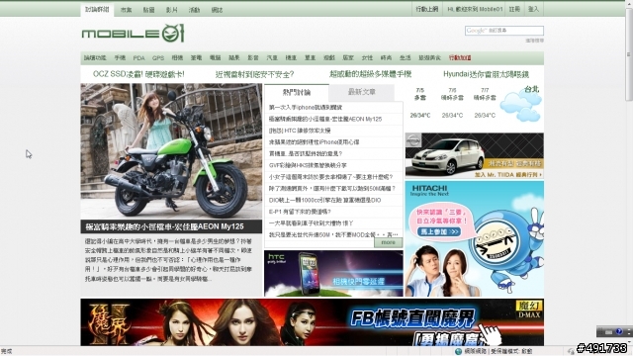633x356 pixels.
Task: Open the 女性 category in nav bar
Action: [x=367, y=57]
